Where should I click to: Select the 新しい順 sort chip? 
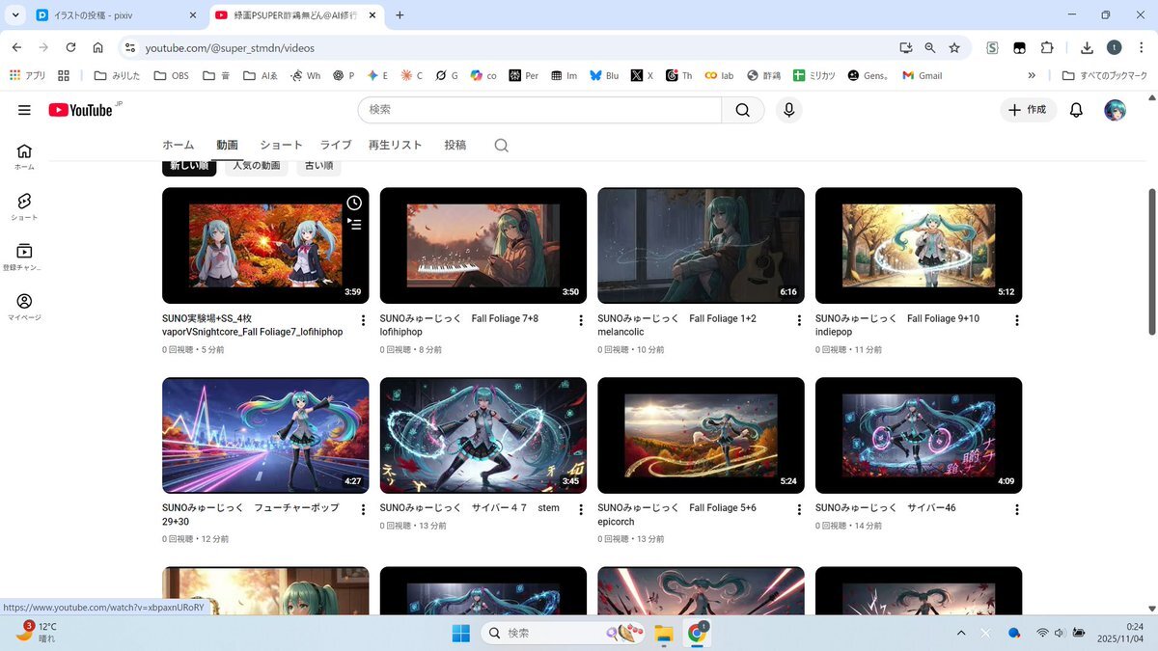tap(189, 166)
